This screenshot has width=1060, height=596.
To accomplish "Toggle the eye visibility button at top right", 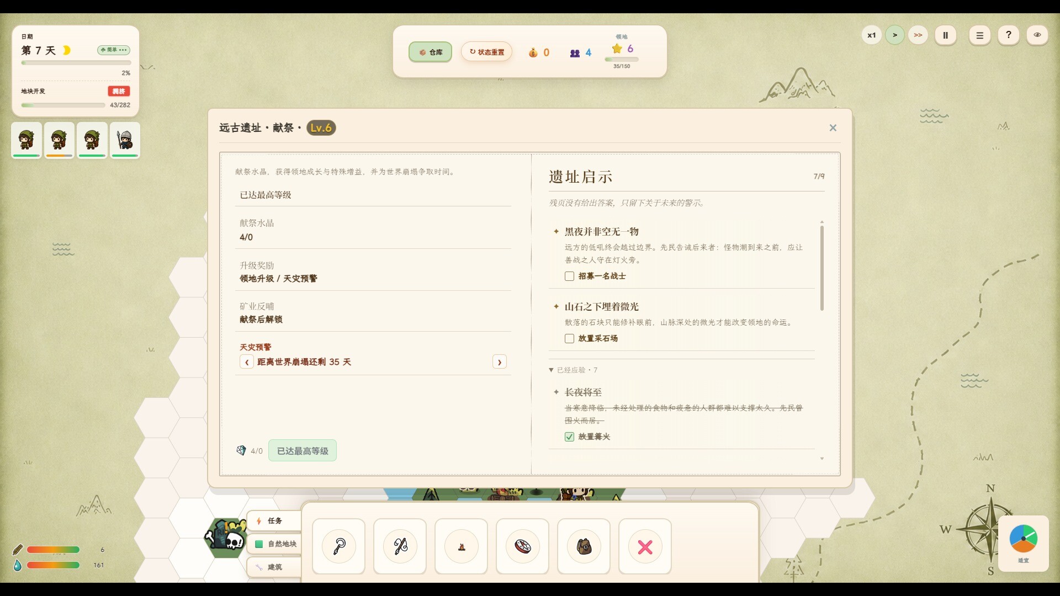I will tap(1037, 35).
